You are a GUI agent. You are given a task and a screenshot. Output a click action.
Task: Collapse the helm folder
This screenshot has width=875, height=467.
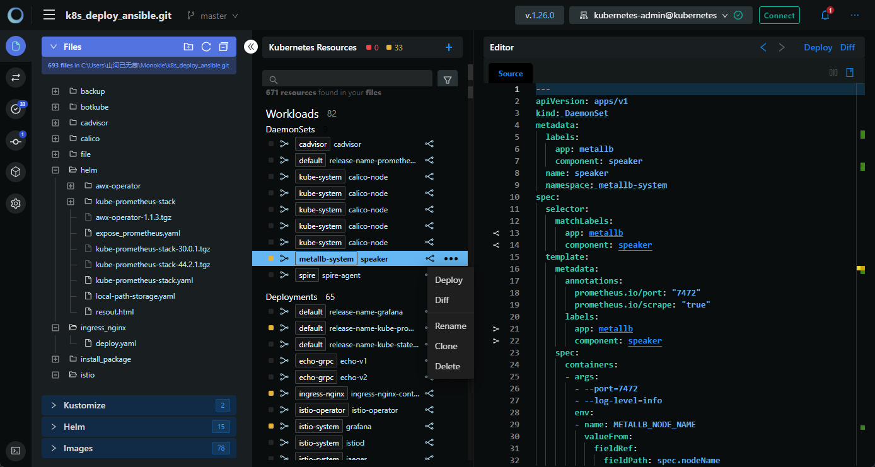(55, 170)
